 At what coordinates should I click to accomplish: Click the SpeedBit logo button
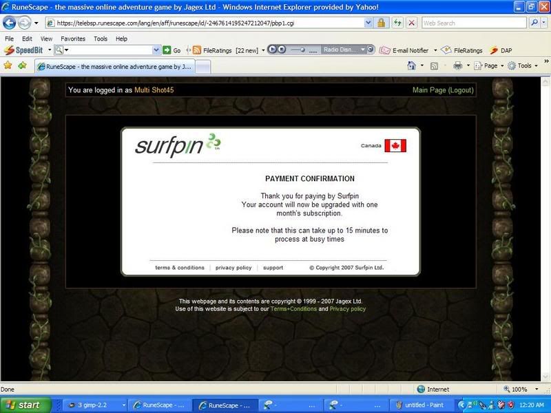23,50
